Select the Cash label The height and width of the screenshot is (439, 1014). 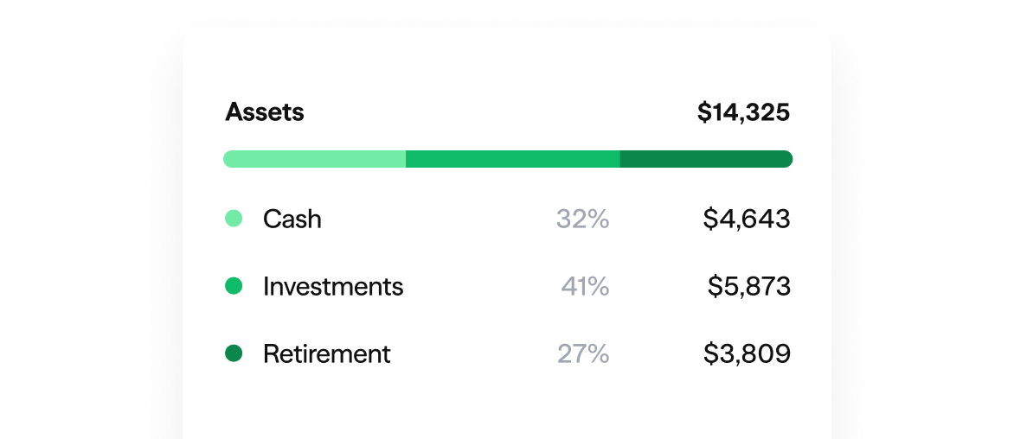pyautogui.click(x=292, y=219)
